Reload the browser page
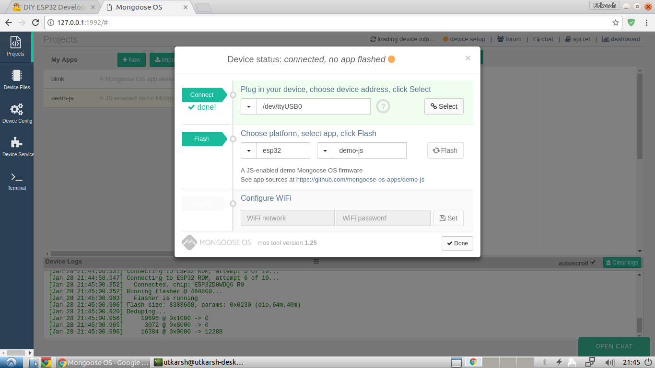The height and width of the screenshot is (368, 655). [35, 23]
